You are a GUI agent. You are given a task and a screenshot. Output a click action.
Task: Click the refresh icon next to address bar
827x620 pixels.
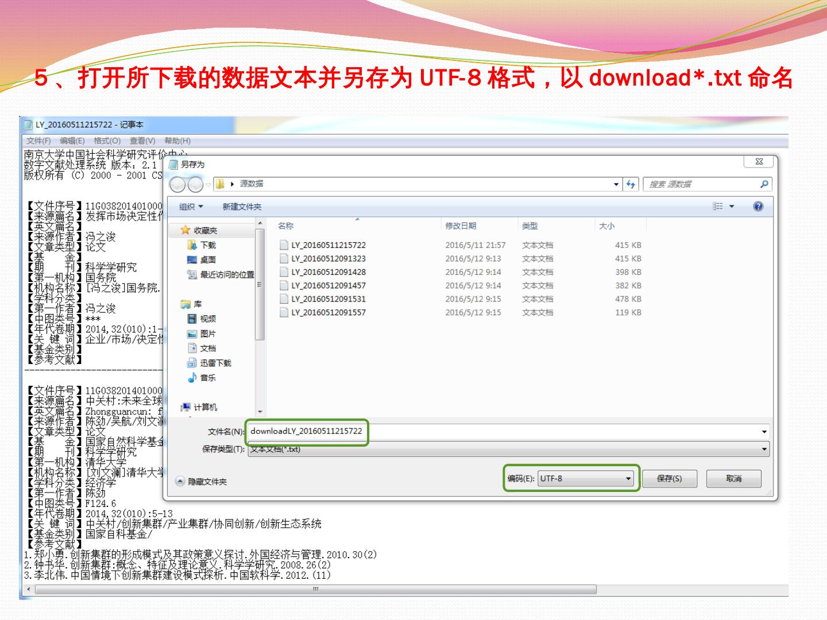click(x=631, y=184)
